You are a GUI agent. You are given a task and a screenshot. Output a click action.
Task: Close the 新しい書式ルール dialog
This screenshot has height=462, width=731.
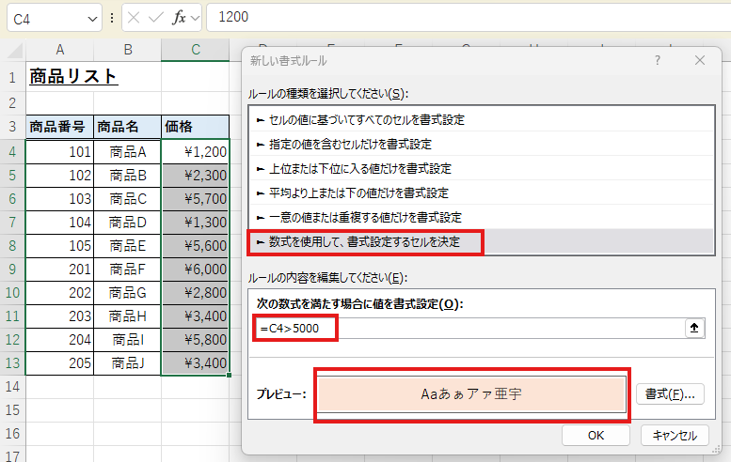click(699, 60)
